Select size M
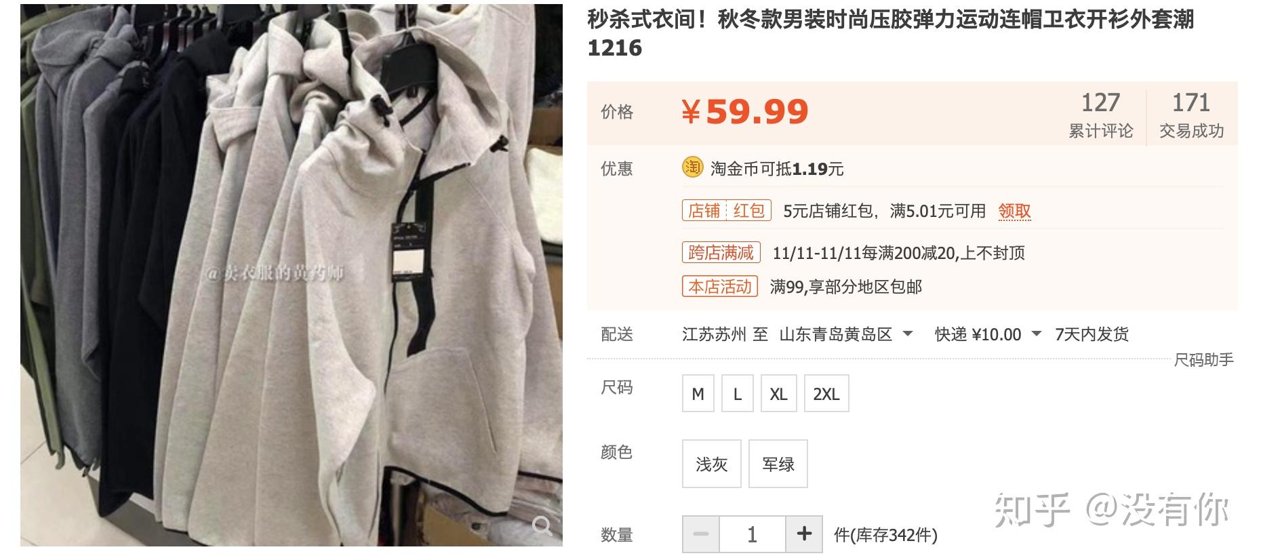The width and height of the screenshot is (1261, 560). click(698, 394)
